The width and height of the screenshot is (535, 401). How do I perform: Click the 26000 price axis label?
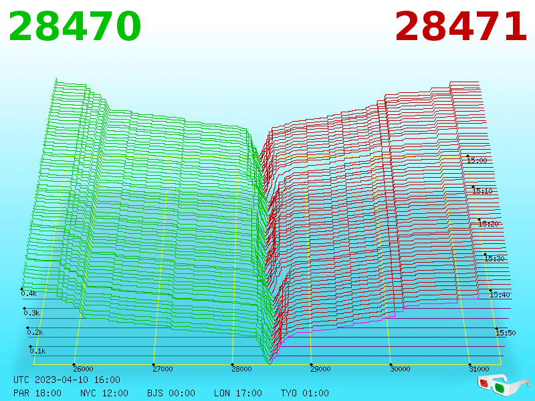tap(83, 369)
